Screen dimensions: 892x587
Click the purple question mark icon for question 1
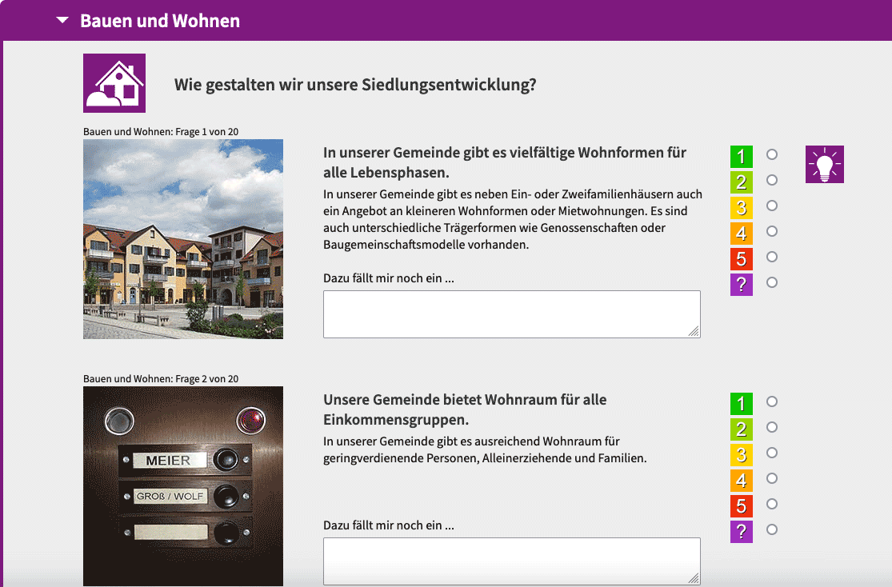[x=741, y=284]
